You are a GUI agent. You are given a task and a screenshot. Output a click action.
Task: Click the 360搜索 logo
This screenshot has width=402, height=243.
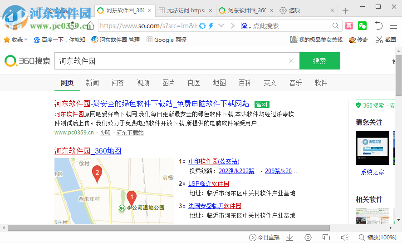tap(27, 61)
